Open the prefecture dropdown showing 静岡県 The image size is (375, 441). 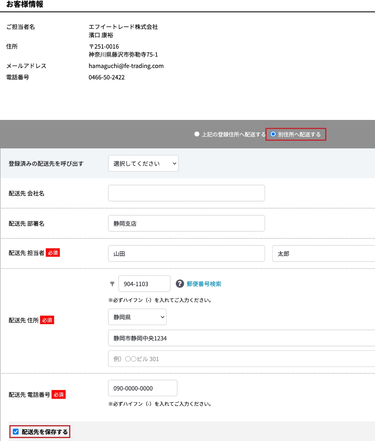pos(137,317)
